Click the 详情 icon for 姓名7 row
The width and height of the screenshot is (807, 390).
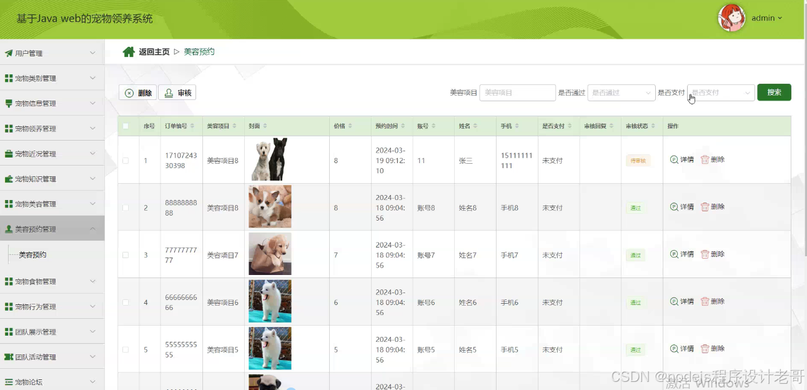(674, 254)
